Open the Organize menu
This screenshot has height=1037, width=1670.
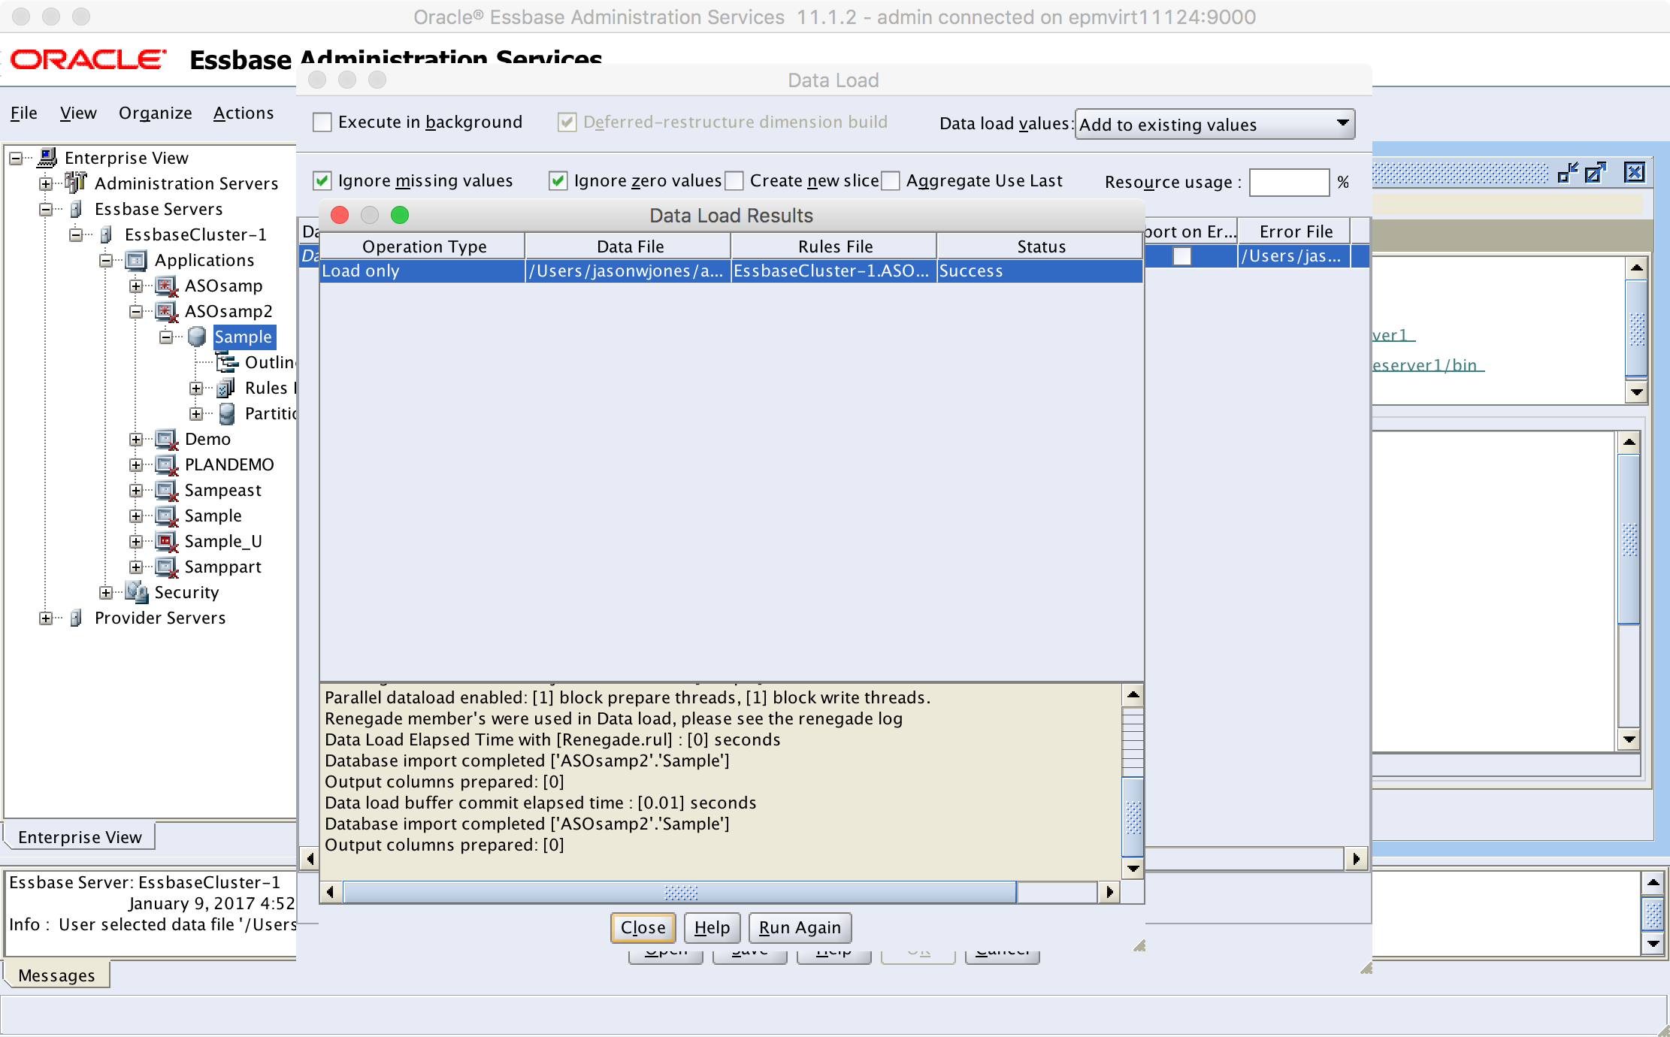[x=155, y=113]
